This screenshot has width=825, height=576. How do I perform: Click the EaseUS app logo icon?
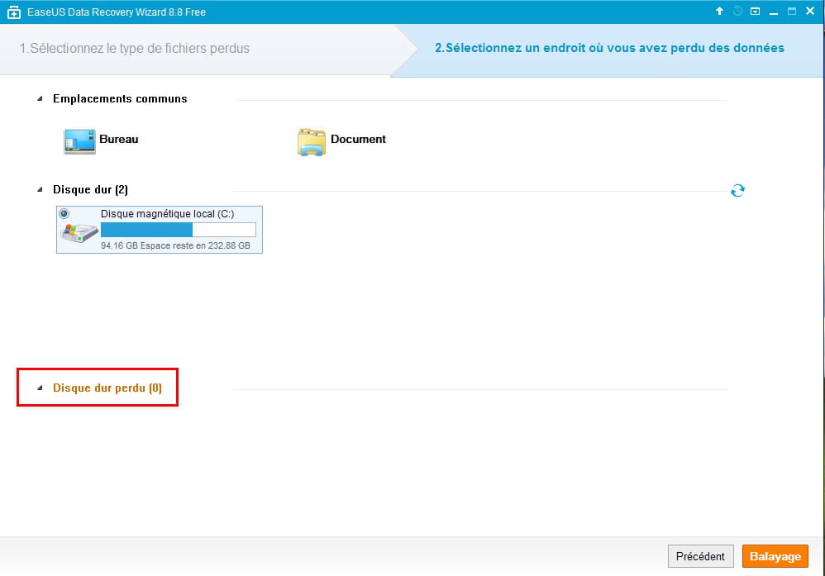pyautogui.click(x=14, y=12)
